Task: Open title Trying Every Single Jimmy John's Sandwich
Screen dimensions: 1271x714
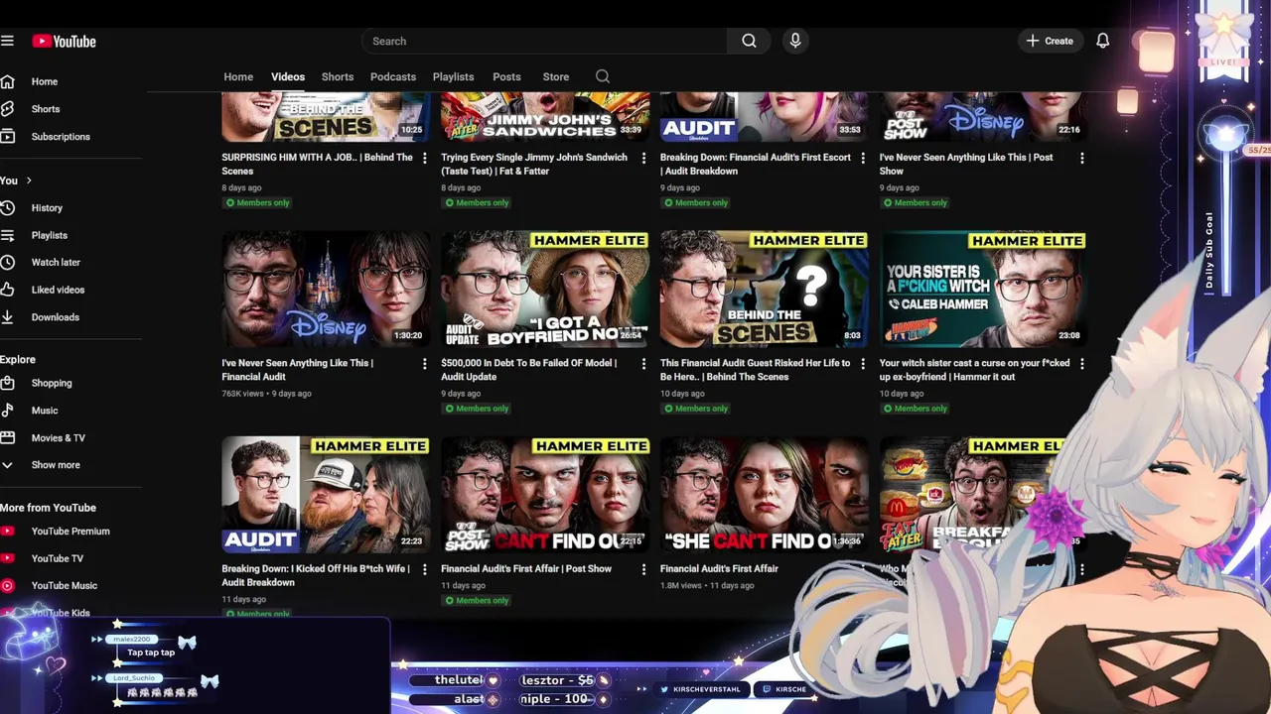Action: [534, 164]
